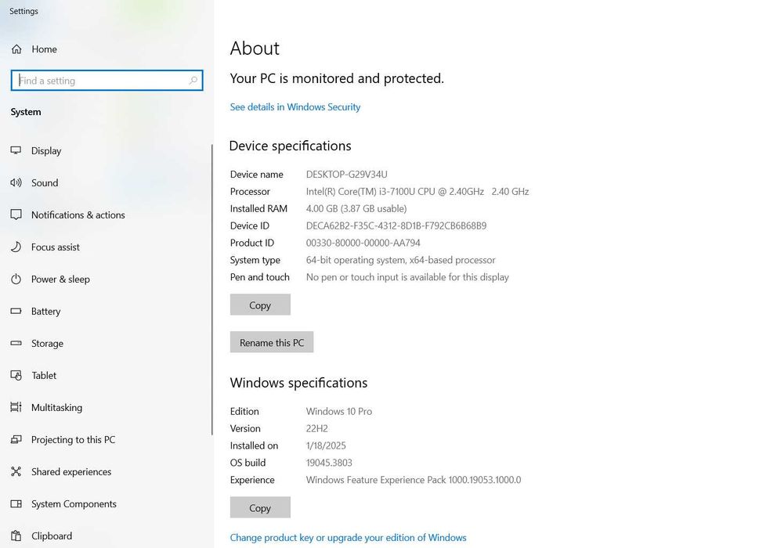Click the search magnifier icon

point(193,81)
